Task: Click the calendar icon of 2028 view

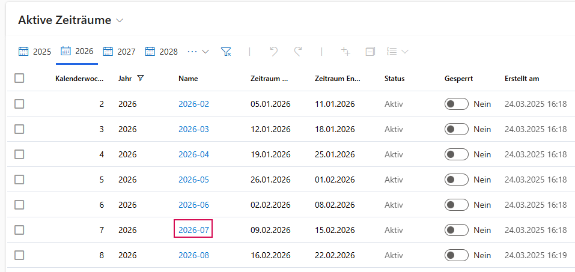Action: click(x=150, y=52)
